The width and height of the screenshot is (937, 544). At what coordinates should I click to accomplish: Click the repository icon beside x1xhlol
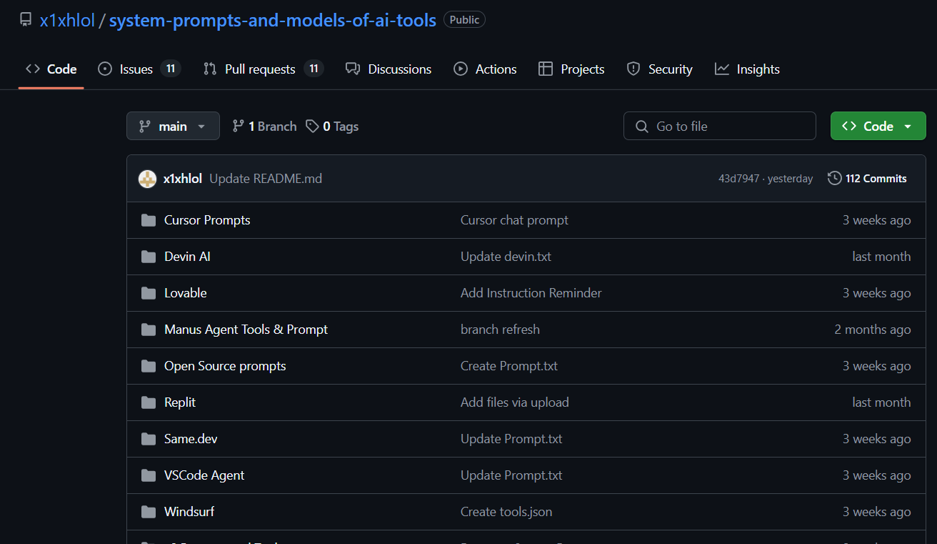(26, 19)
